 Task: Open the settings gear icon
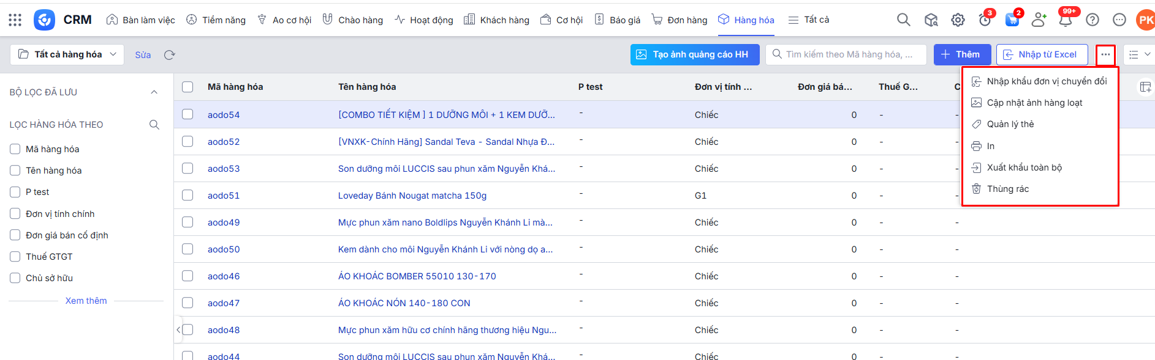[958, 20]
